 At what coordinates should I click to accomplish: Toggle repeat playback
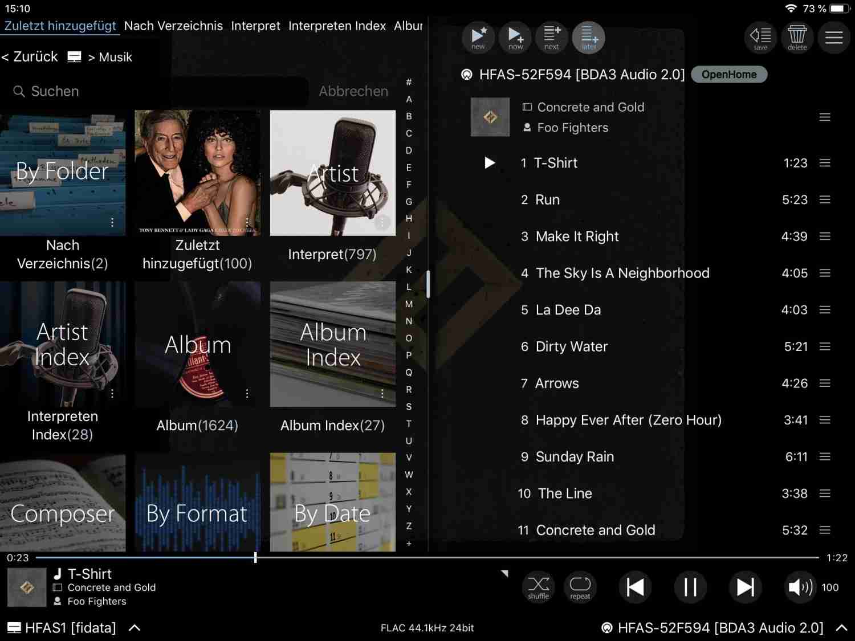pos(580,587)
